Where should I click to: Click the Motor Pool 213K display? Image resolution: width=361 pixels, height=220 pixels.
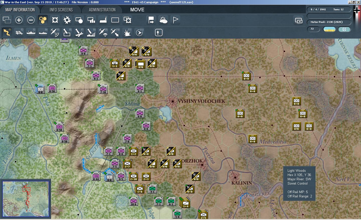tap(329, 22)
